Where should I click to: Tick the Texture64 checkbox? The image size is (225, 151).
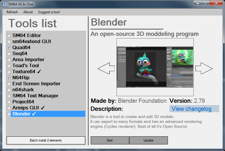pos(9,72)
